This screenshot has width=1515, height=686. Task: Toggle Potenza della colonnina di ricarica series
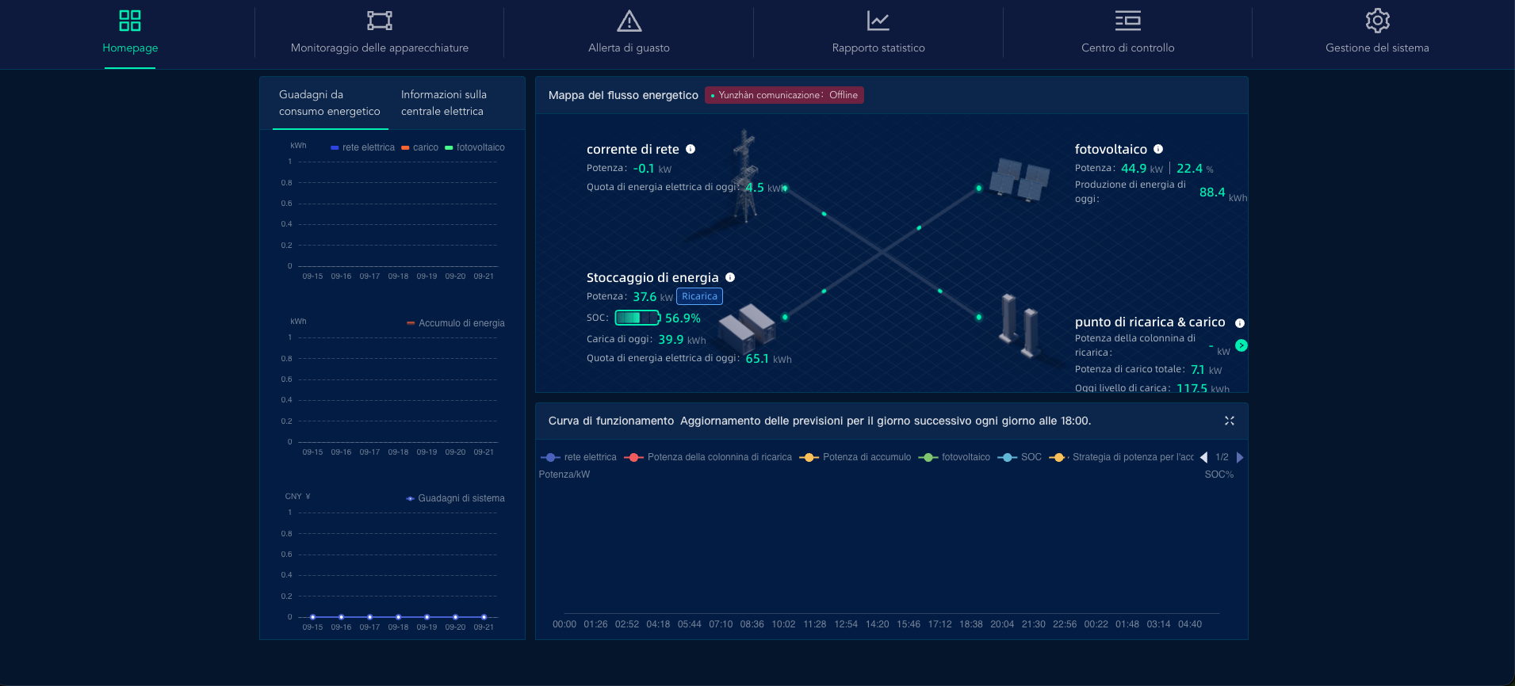(708, 457)
